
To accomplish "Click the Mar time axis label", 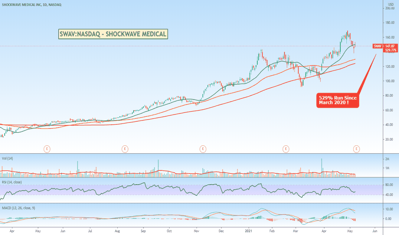I will coord(295,231).
